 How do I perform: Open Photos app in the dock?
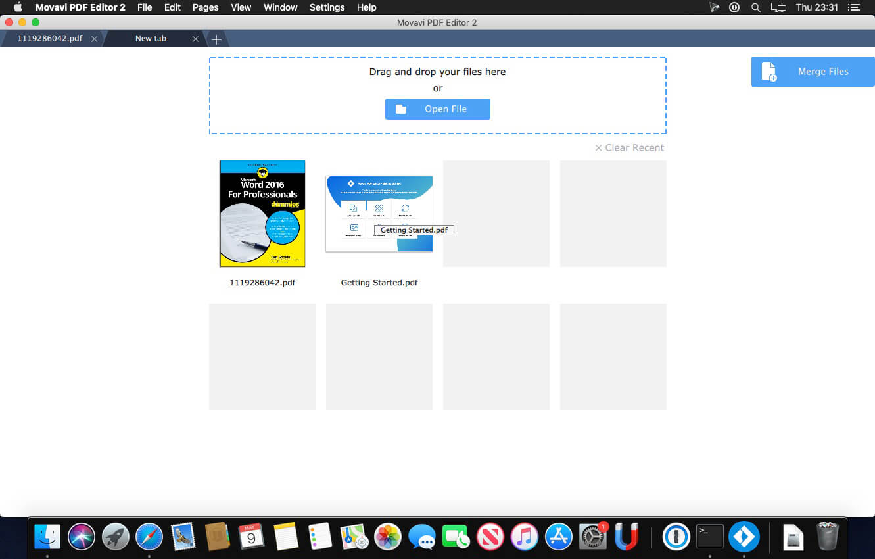click(388, 537)
